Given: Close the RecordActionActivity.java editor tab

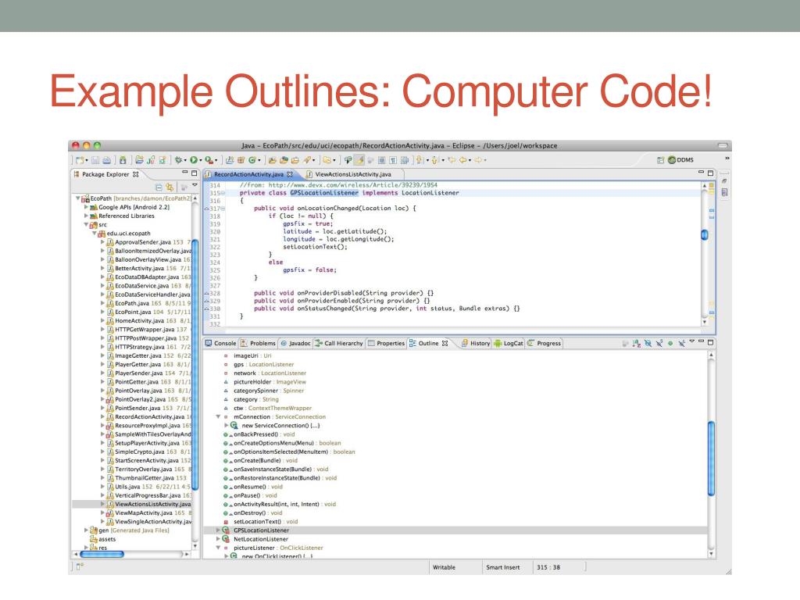Looking at the screenshot, I should 289,173.
